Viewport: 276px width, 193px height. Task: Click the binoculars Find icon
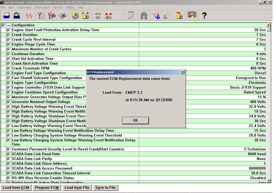click(144, 16)
